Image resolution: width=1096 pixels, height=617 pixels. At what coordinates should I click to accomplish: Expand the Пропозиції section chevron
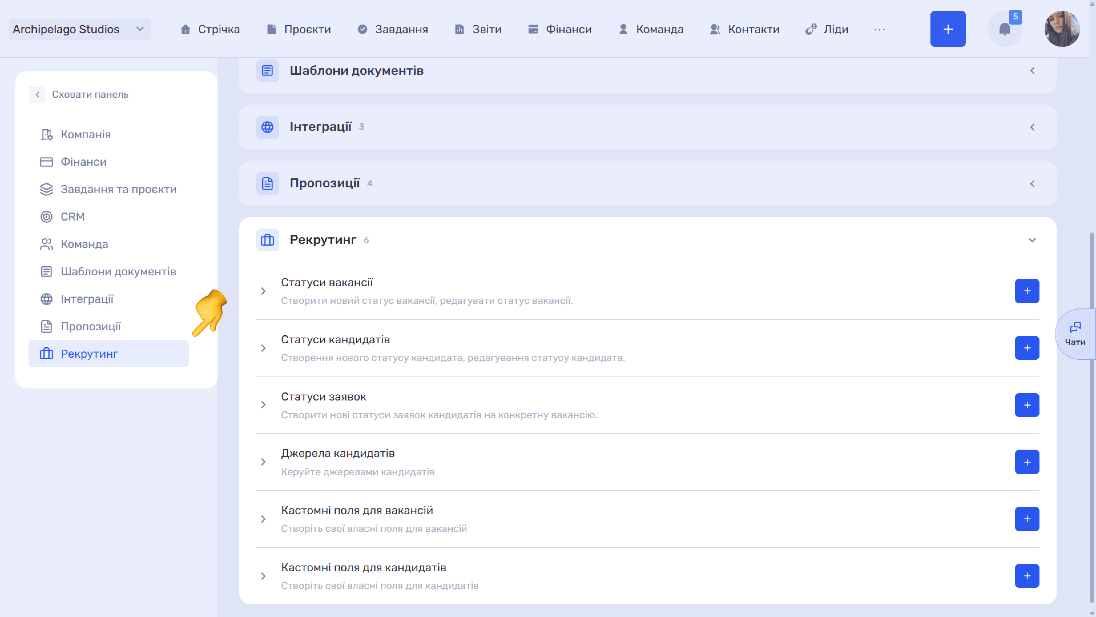pos(1032,183)
